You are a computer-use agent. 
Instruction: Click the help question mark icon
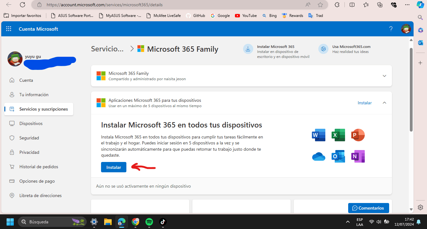point(391,29)
